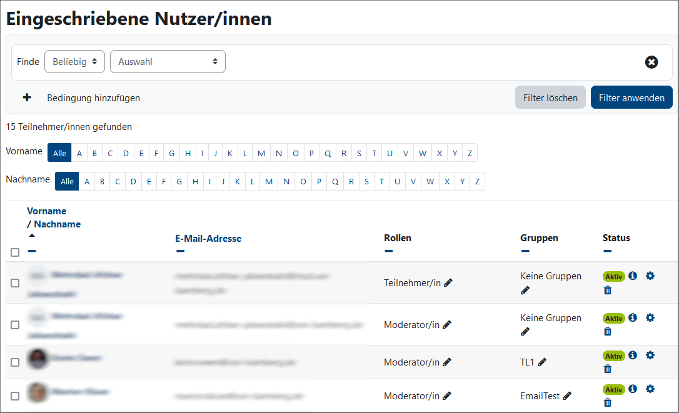Sort by E-Mail-Adresse column header
This screenshot has width=679, height=413.
coord(208,238)
